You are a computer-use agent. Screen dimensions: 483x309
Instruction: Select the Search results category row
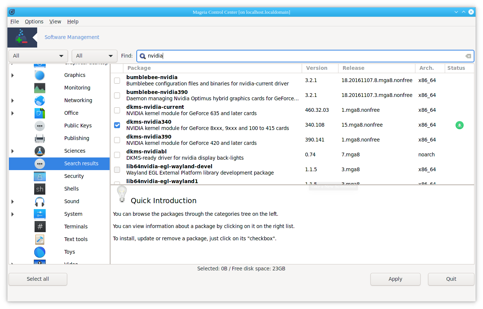click(x=59, y=164)
